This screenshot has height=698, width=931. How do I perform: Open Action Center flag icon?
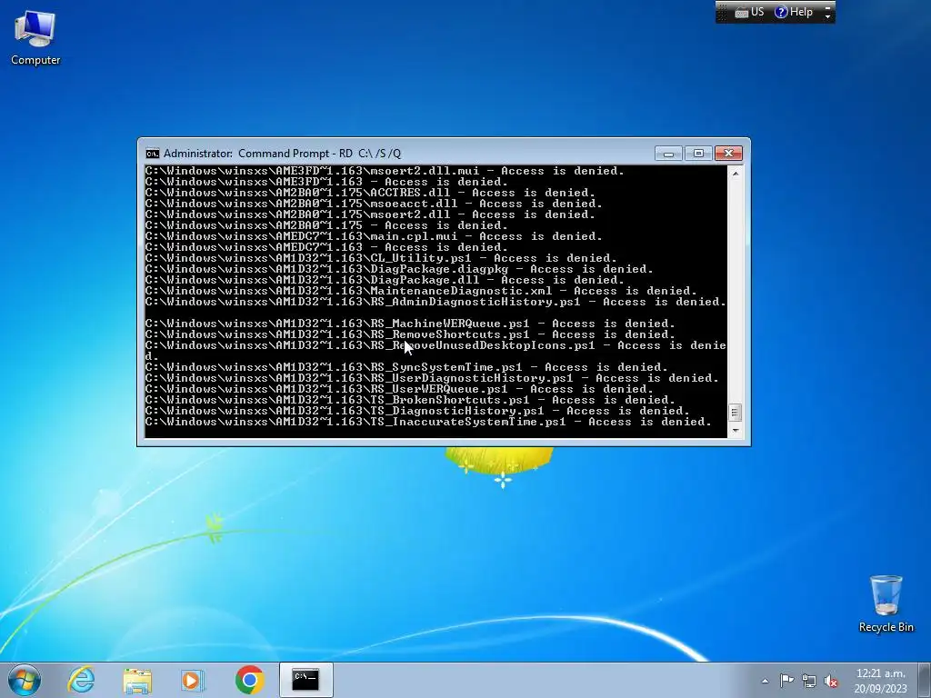[786, 681]
